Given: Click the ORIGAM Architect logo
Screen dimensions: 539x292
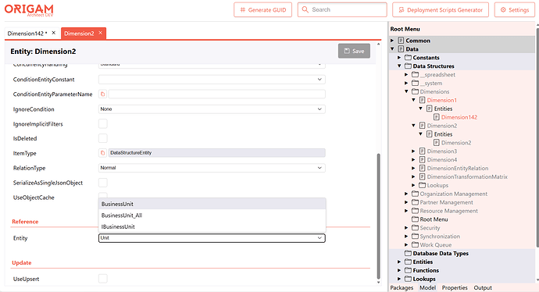Looking at the screenshot, I should click(x=29, y=10).
